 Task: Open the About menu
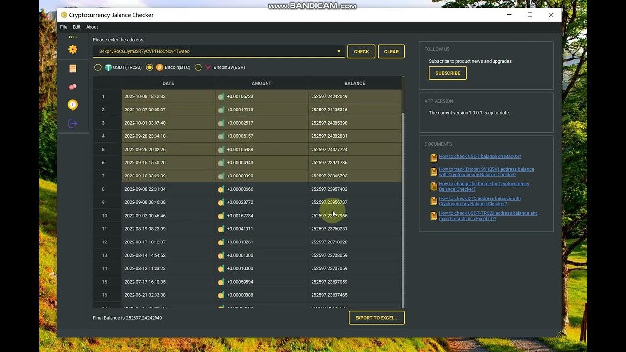pos(92,27)
